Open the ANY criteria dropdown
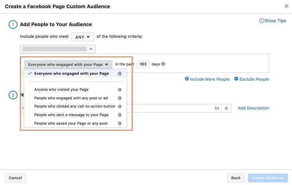This screenshot has height=185, width=292. pos(82,37)
